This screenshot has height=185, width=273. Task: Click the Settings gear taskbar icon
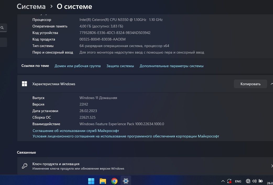(126, 181)
